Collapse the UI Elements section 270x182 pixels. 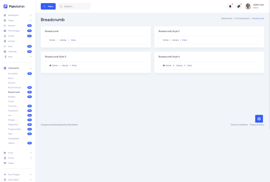coord(31,68)
